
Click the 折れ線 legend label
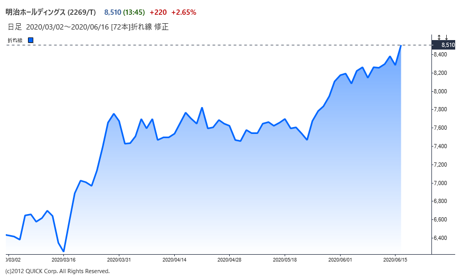pos(15,40)
